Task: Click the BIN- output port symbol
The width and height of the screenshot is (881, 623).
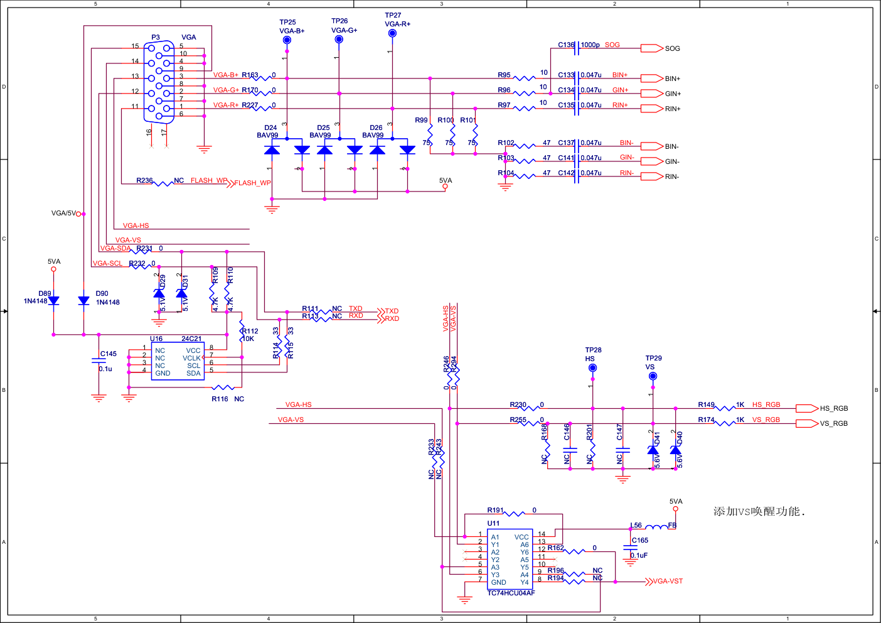Action: point(652,146)
